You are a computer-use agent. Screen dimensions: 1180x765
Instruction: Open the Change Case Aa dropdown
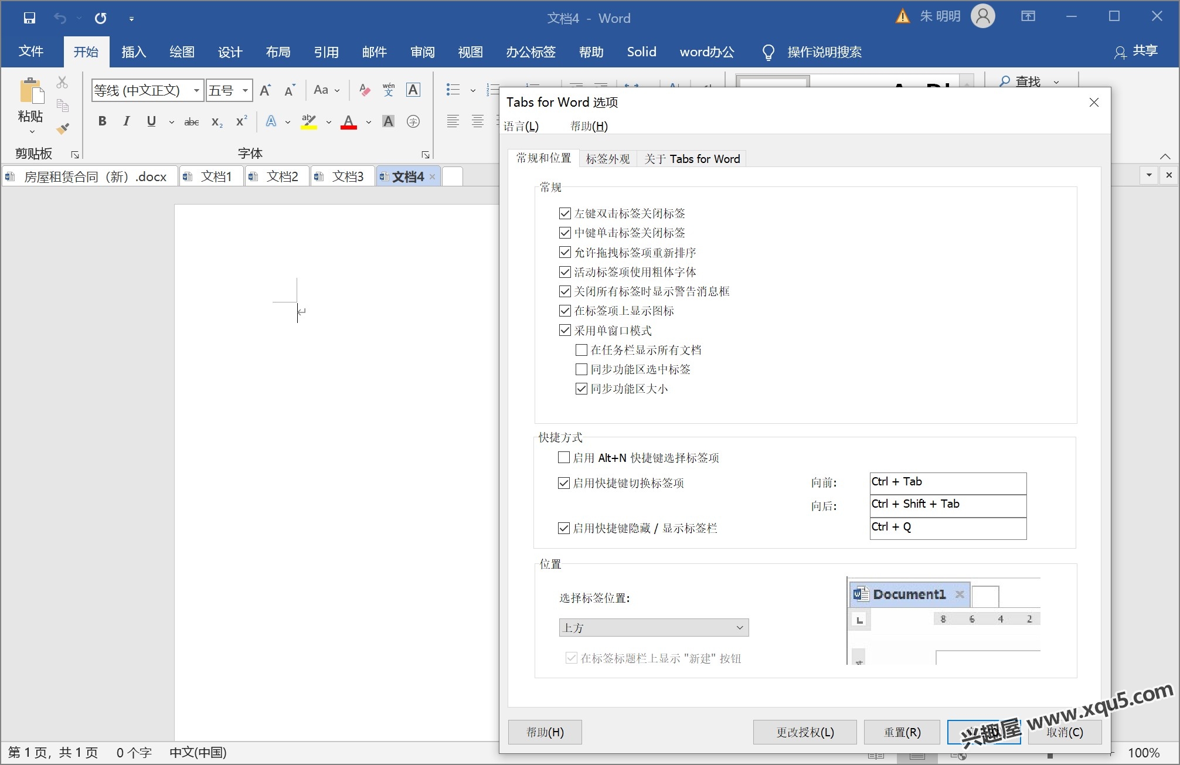[x=327, y=90]
